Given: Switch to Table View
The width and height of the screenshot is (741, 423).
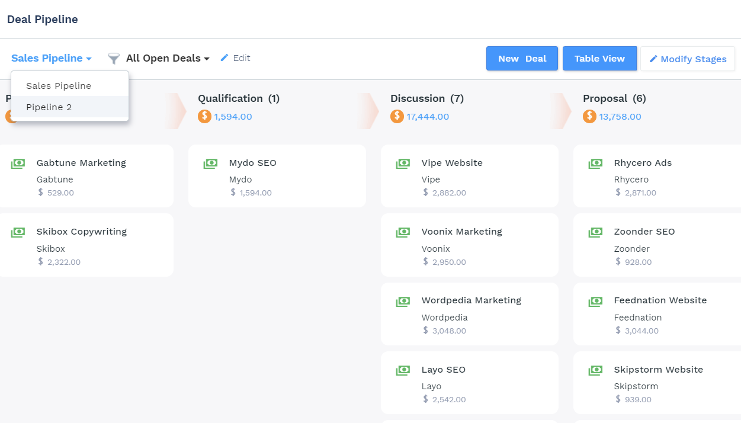Looking at the screenshot, I should coord(599,59).
